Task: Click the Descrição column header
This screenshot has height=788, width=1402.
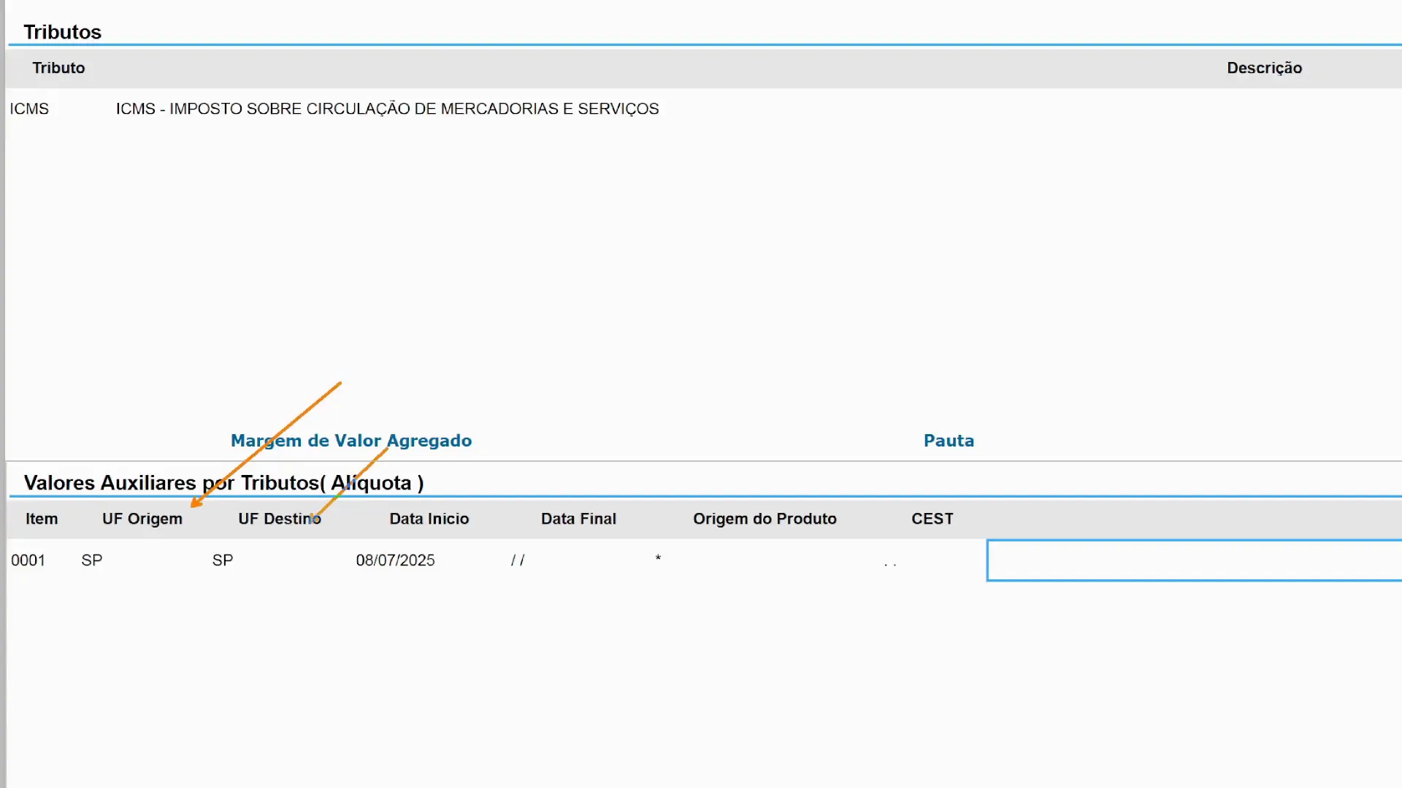Action: pos(1263,68)
